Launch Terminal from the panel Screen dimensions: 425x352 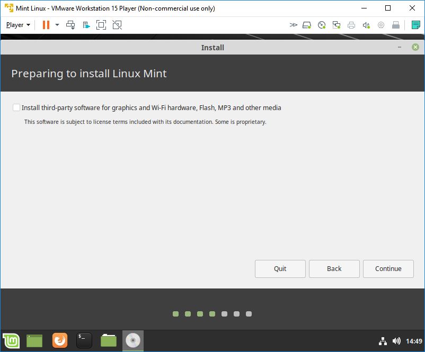coord(84,340)
